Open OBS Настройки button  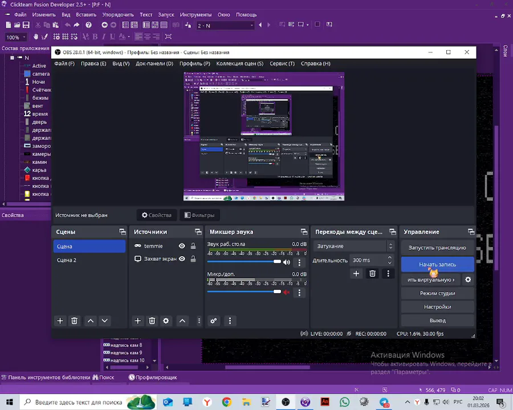pyautogui.click(x=437, y=307)
